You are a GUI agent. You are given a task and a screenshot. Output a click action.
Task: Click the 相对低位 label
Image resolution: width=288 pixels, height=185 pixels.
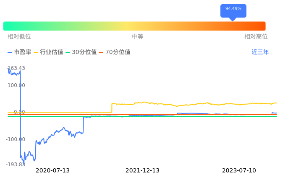19,37
